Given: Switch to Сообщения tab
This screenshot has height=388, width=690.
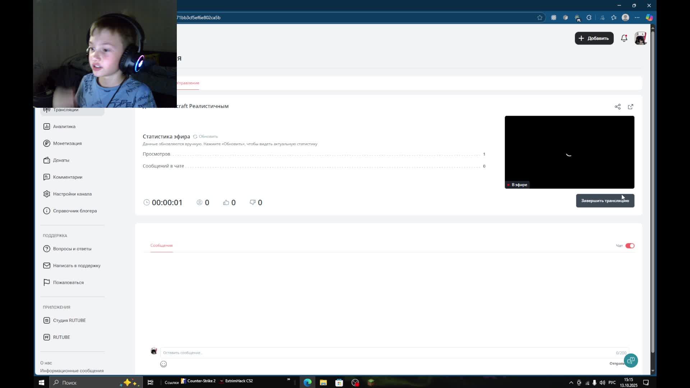Looking at the screenshot, I should (x=161, y=245).
